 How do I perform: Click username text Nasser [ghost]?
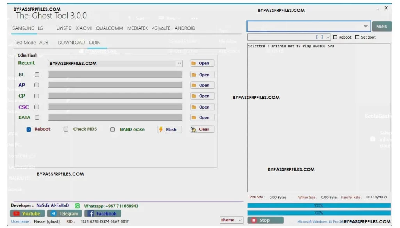tap(47, 221)
